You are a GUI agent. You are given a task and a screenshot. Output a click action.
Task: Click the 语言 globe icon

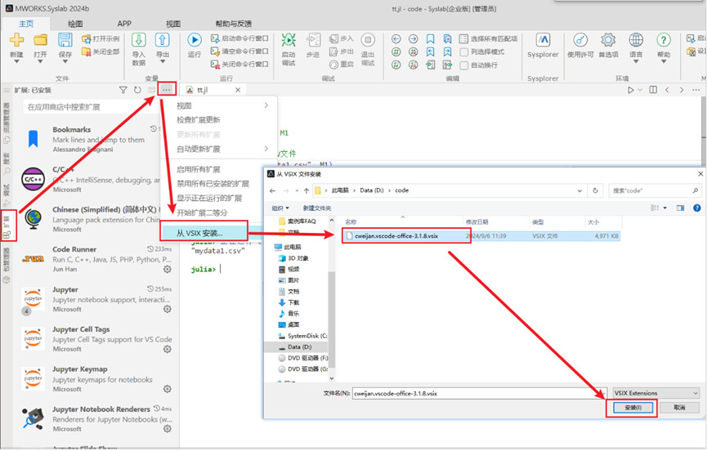tap(636, 40)
